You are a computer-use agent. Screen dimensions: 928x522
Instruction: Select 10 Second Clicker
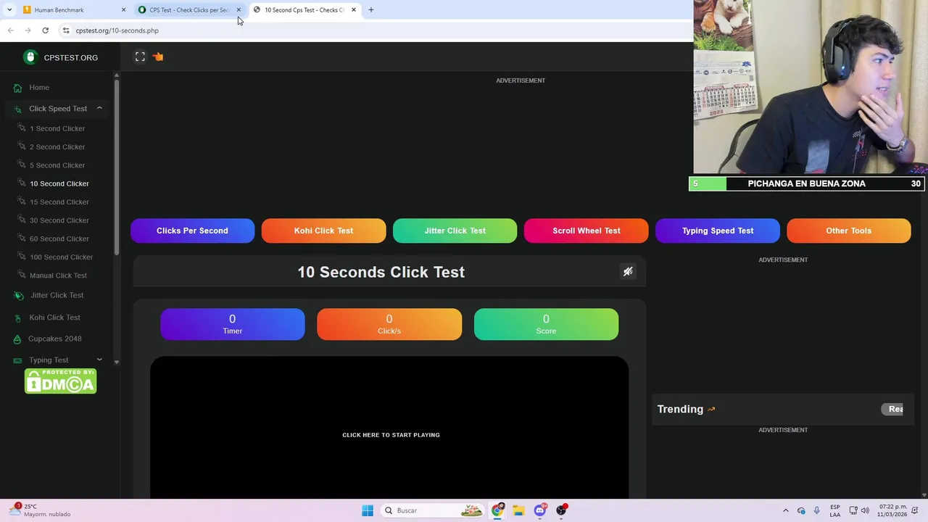click(x=59, y=183)
